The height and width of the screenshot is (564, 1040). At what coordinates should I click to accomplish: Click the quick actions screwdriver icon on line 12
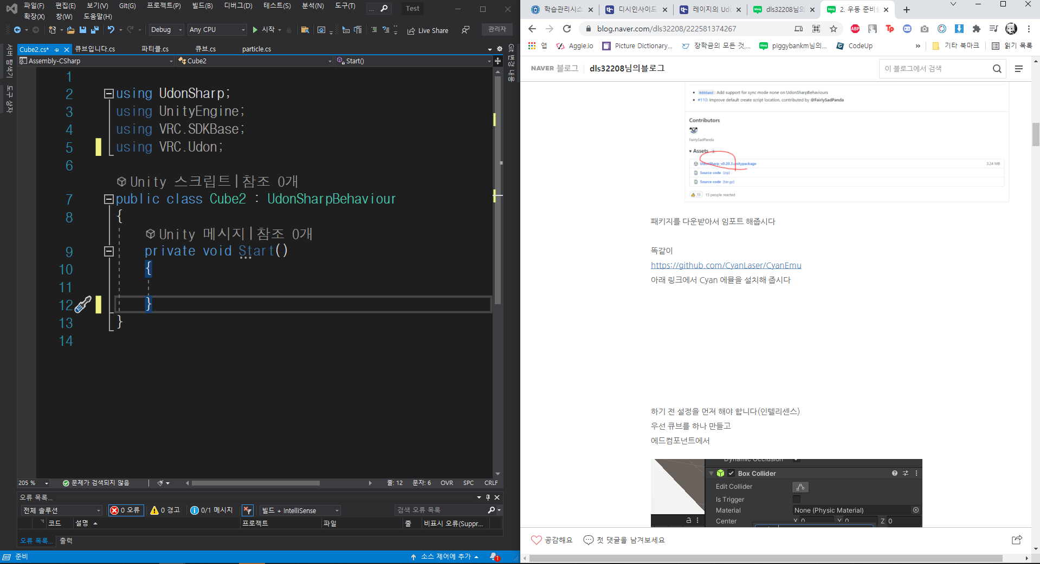point(82,305)
